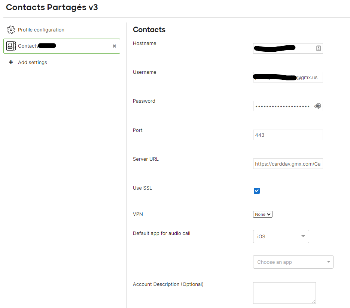Open the Choose an app dropdown
This screenshot has height=308, width=350.
293,262
